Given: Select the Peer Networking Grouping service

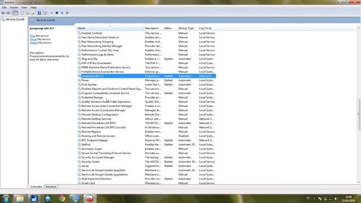Looking at the screenshot, I should pyautogui.click(x=98, y=42).
